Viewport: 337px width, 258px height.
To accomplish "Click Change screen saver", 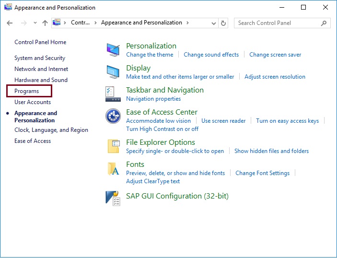I will pos(275,55).
